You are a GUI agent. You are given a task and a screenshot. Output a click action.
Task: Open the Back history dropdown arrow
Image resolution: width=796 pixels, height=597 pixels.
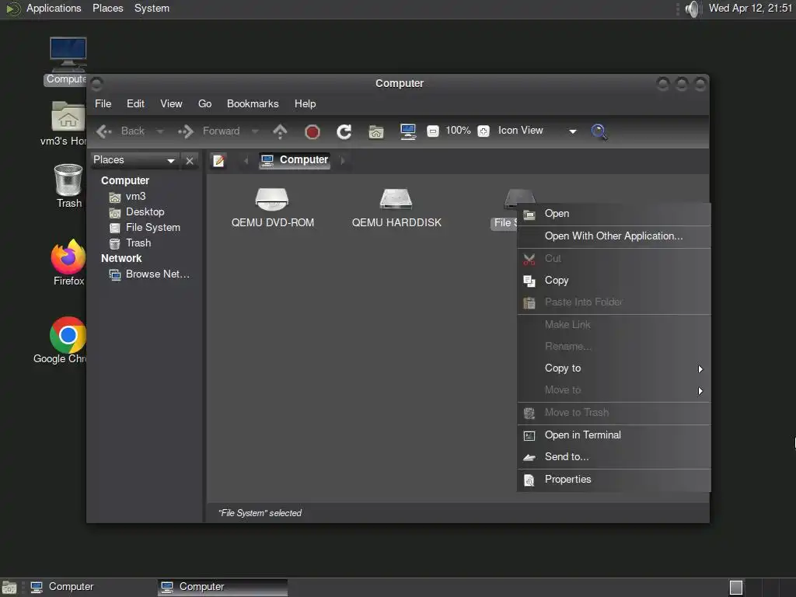160,131
